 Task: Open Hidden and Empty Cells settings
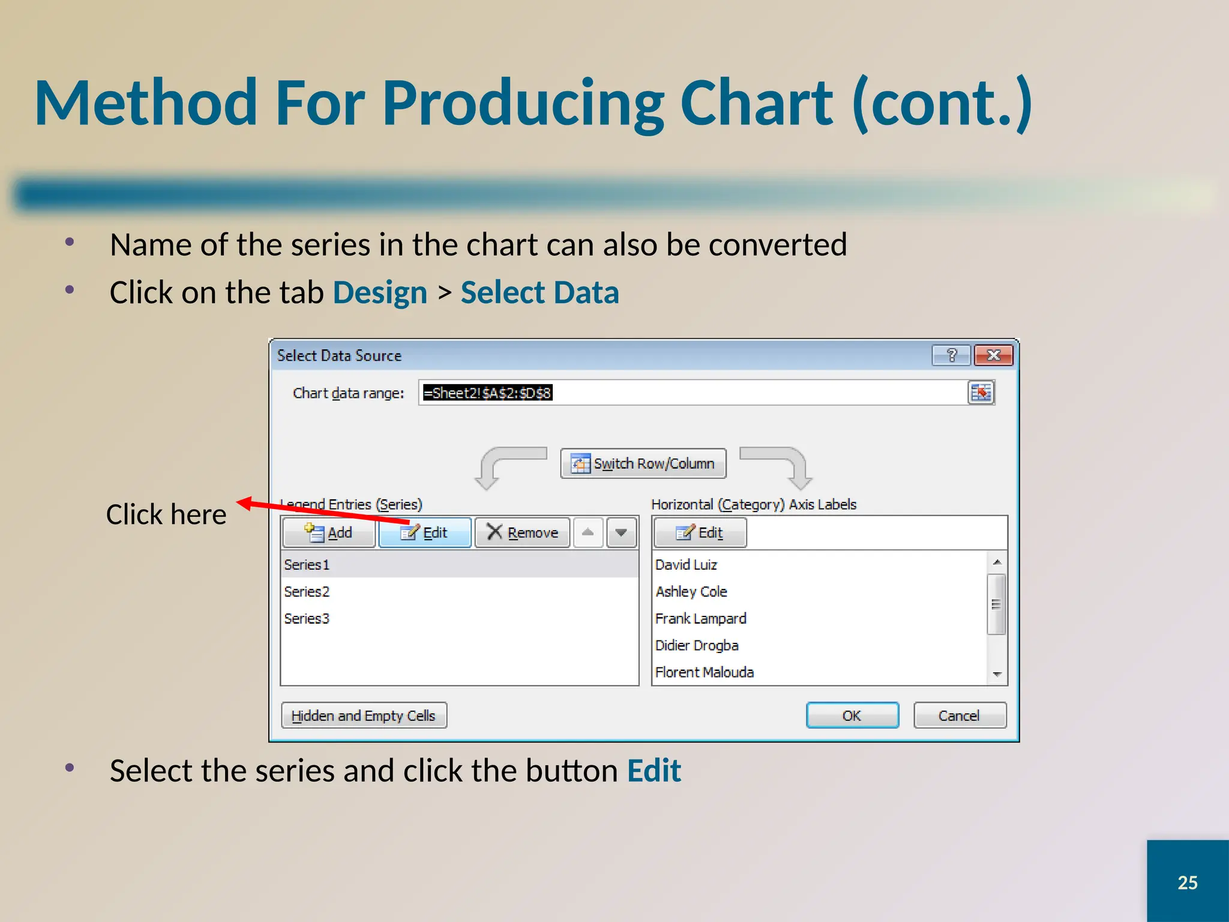coord(364,716)
